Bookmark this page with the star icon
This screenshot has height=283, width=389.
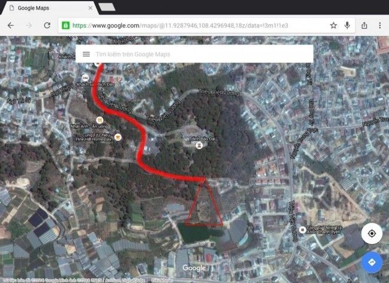tap(333, 26)
